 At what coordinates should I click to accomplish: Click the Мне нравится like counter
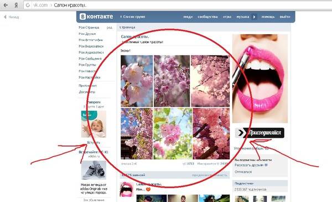pyautogui.click(x=212, y=164)
